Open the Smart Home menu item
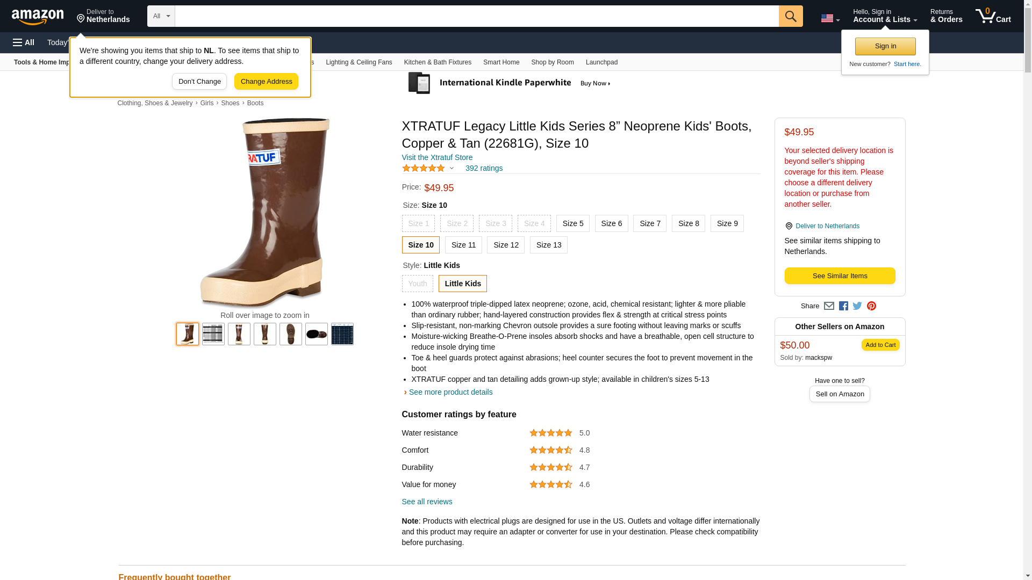 (x=501, y=62)
